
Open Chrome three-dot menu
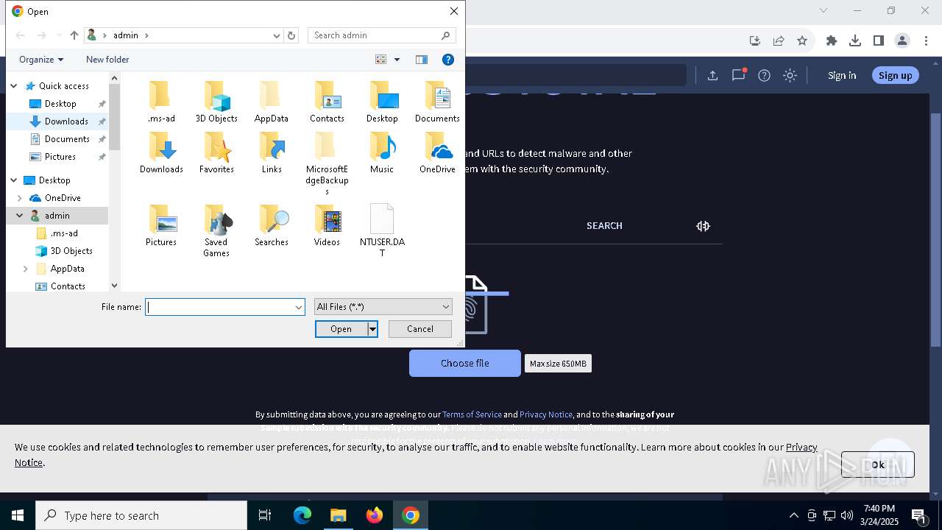926,40
